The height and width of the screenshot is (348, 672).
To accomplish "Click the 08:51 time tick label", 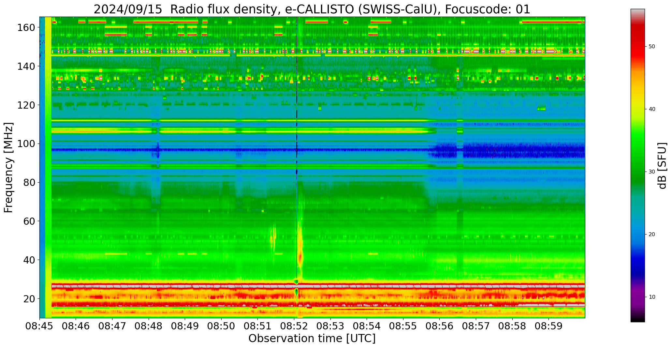I will pos(258,326).
